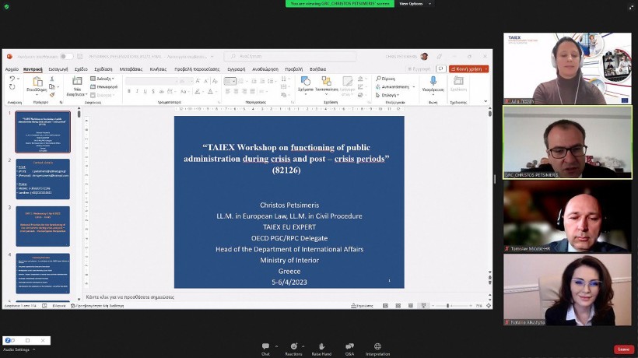Click the Normal view status bar icon

(x=385, y=306)
